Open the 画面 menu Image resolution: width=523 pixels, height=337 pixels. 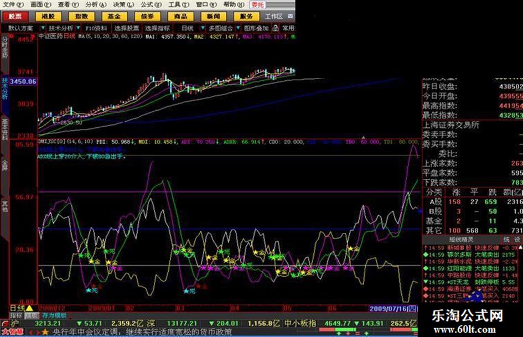pyautogui.click(x=40, y=4)
